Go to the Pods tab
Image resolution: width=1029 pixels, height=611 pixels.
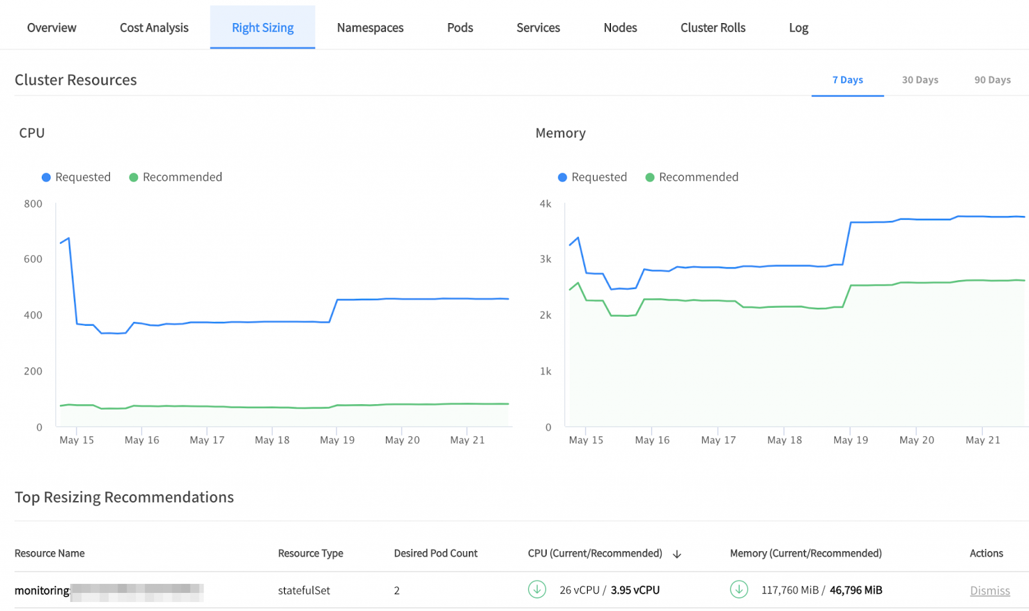point(460,28)
